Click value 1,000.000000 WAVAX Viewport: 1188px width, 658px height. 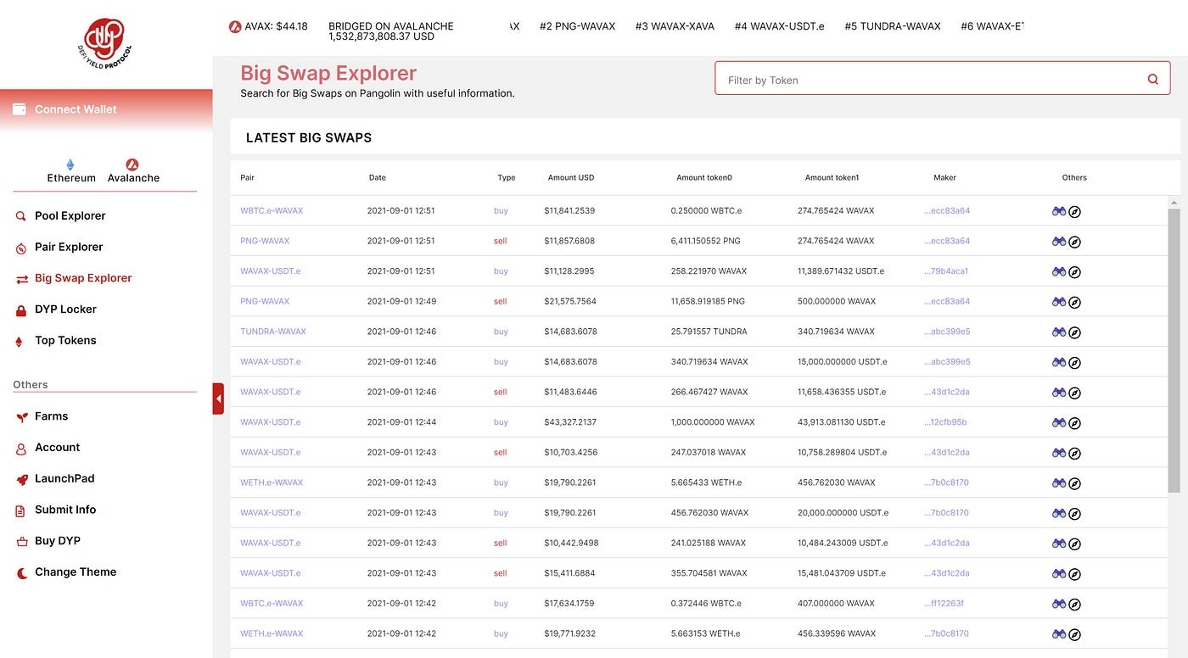click(713, 422)
